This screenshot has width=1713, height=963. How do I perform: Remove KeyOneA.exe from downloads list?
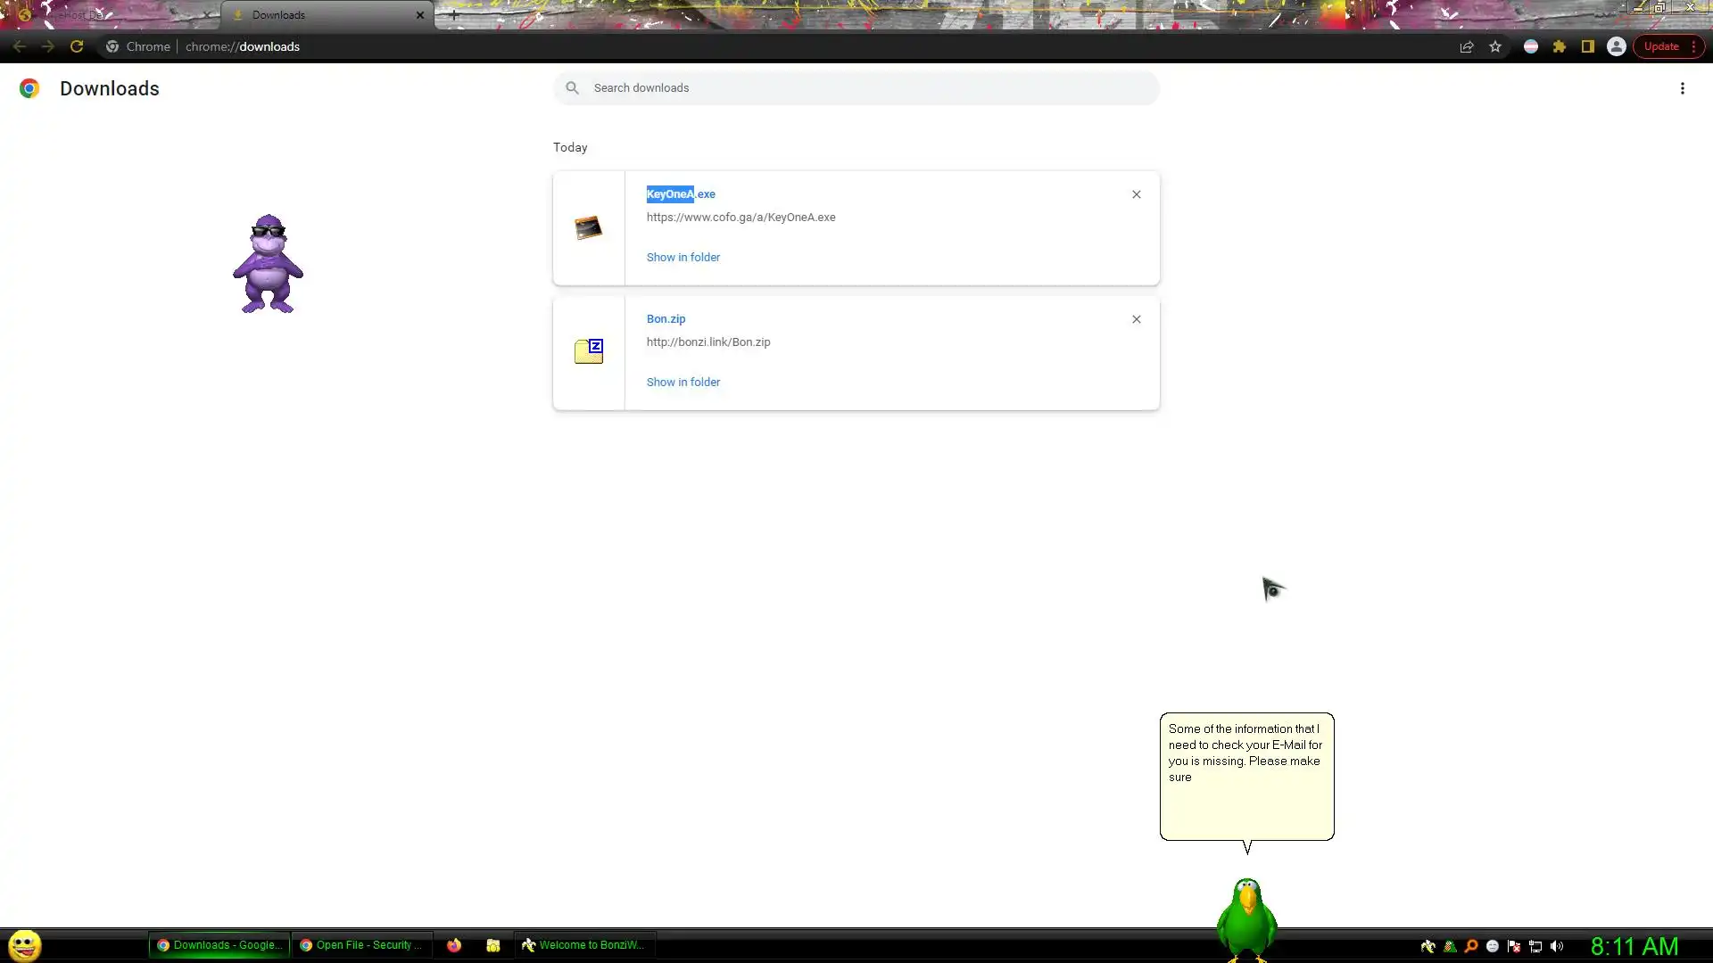[x=1137, y=194]
